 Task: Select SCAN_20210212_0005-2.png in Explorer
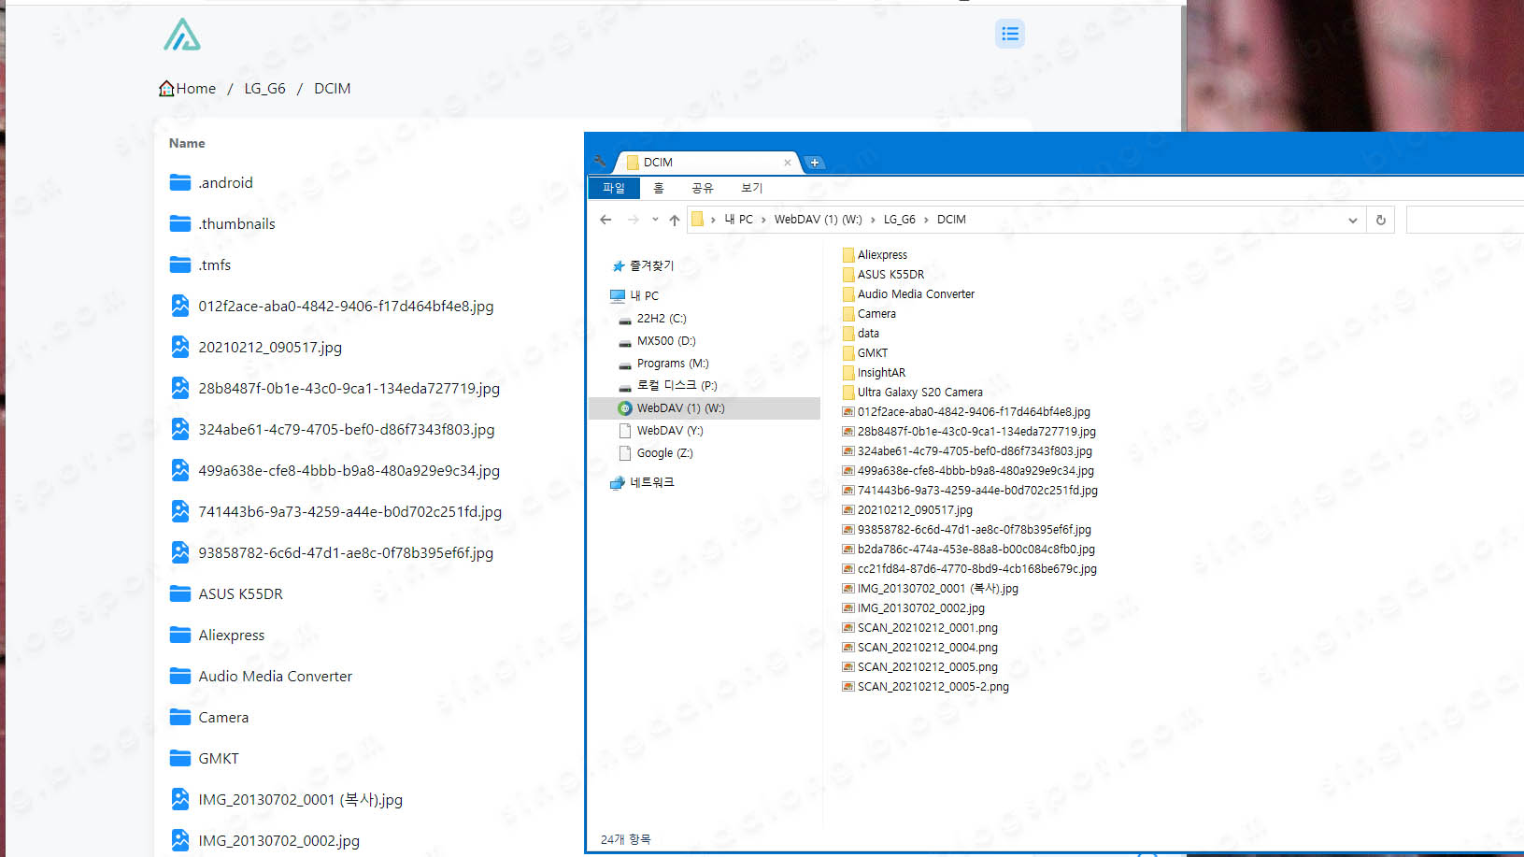tap(933, 687)
